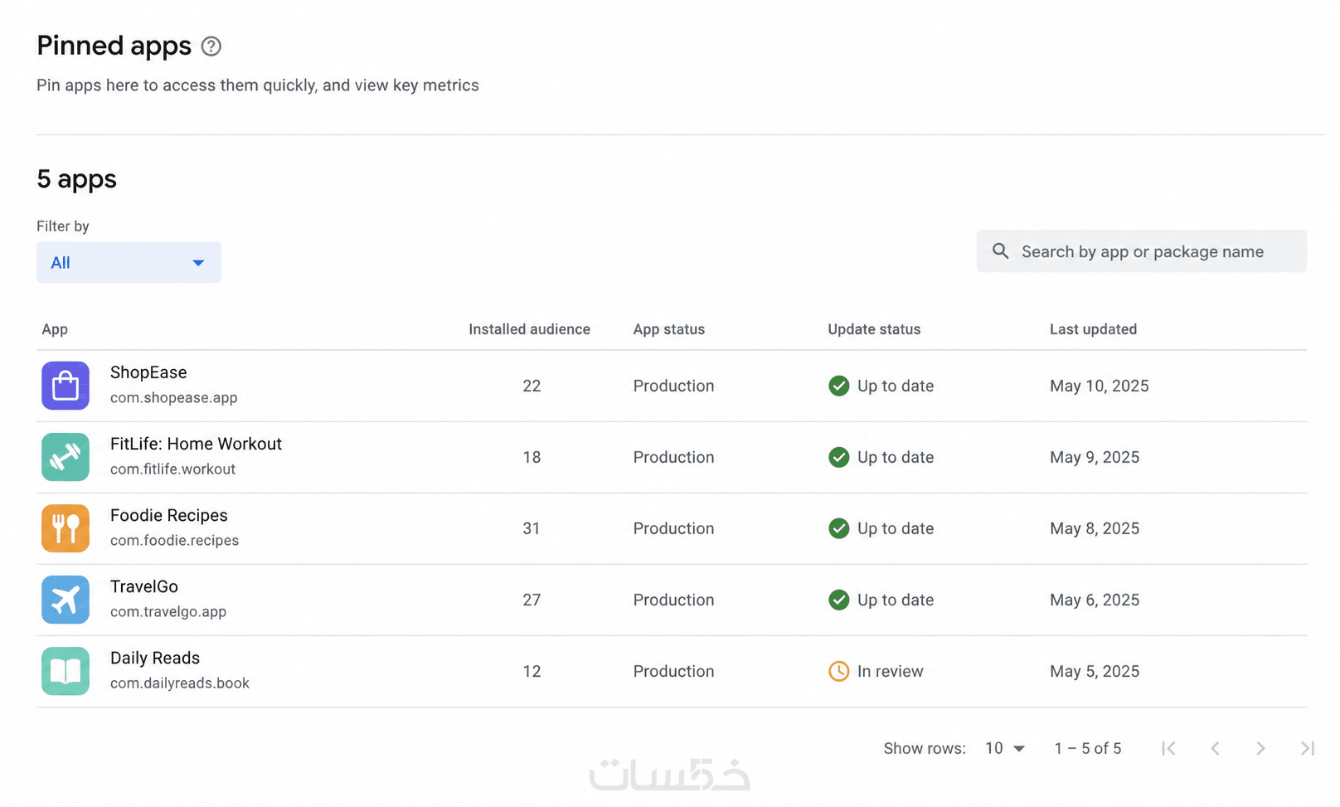Select package name com.travelgo.app
1340x807 pixels.
168,611
